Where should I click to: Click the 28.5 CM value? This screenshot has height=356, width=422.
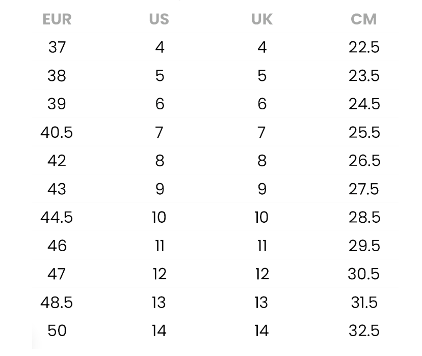(x=364, y=217)
